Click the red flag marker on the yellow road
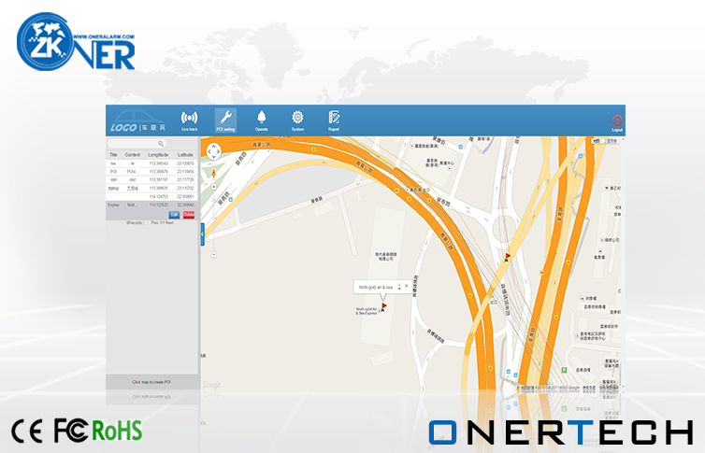 pos(507,257)
